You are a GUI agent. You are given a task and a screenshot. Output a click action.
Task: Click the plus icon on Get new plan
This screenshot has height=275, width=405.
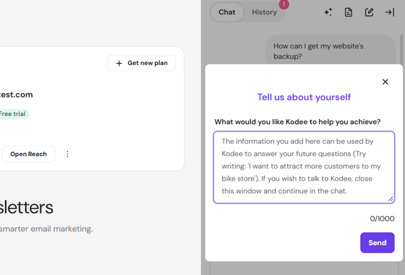[119, 63]
